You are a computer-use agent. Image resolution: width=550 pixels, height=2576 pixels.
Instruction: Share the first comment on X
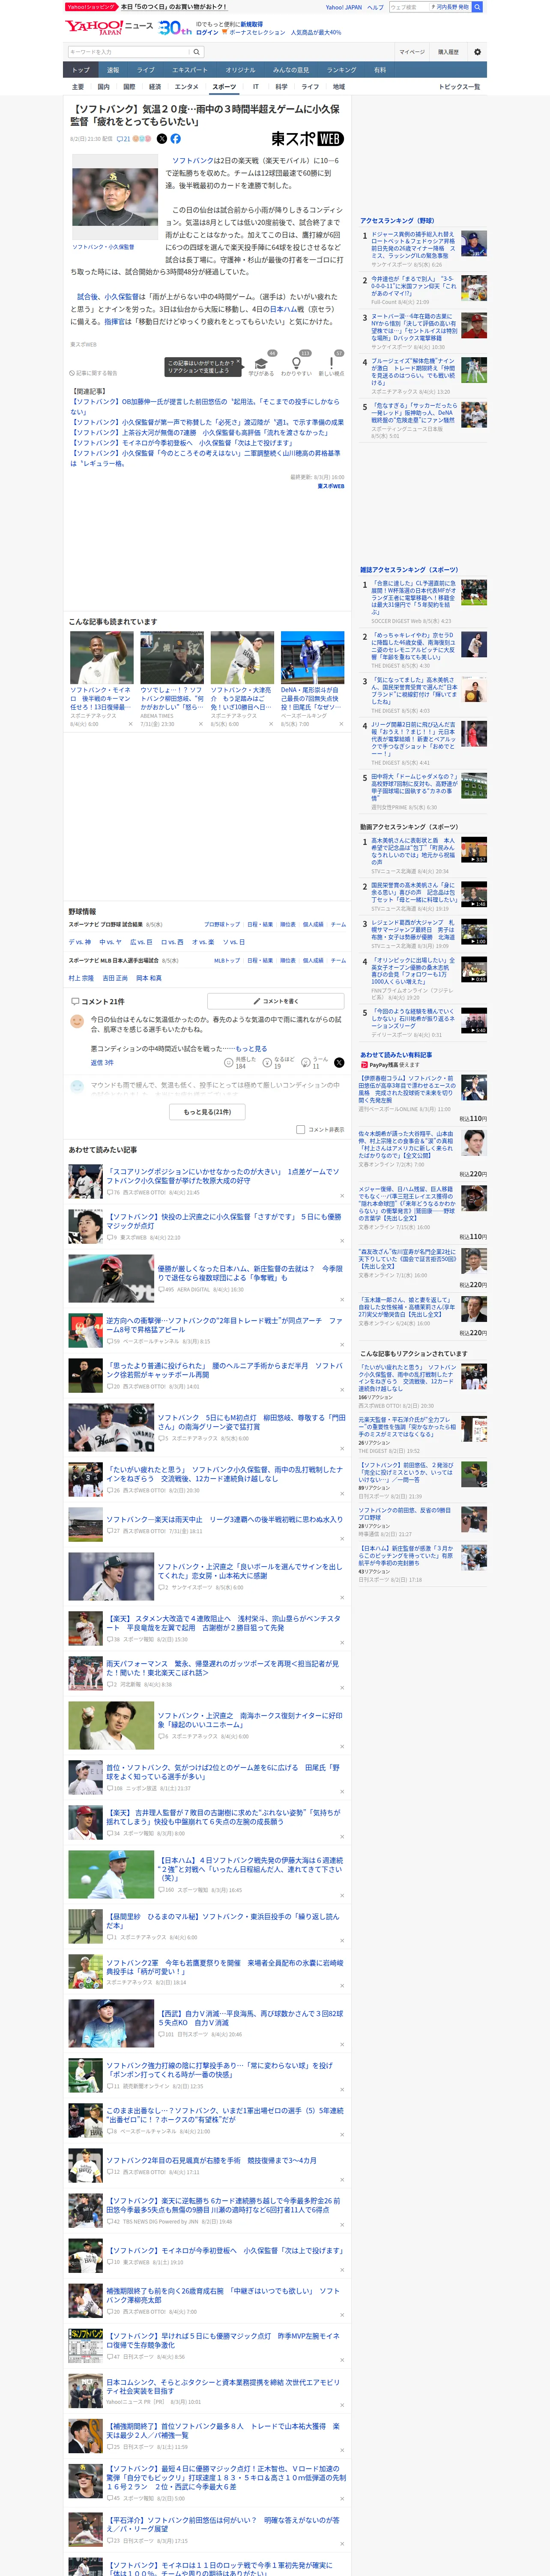pos(338,1062)
